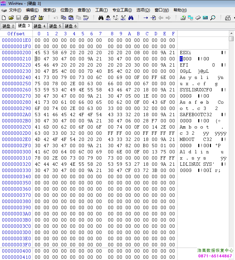Switch to the 硬盘 5 tab

pos(55,26)
